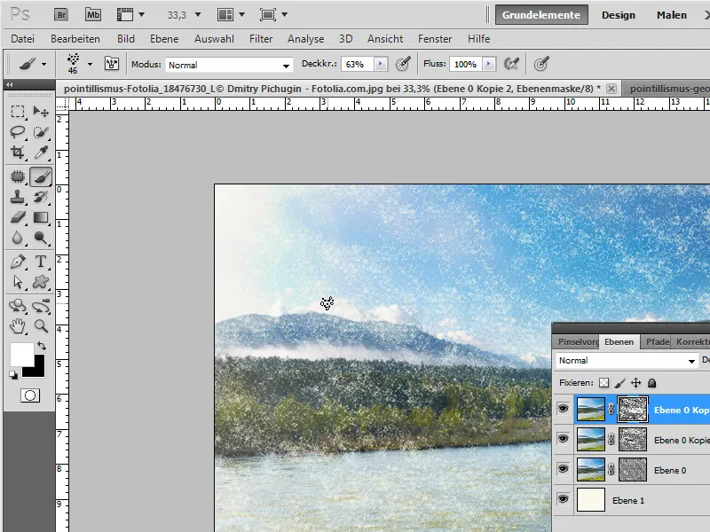Launch Mini Bridge with Mb button
The image size is (710, 532).
click(x=93, y=14)
